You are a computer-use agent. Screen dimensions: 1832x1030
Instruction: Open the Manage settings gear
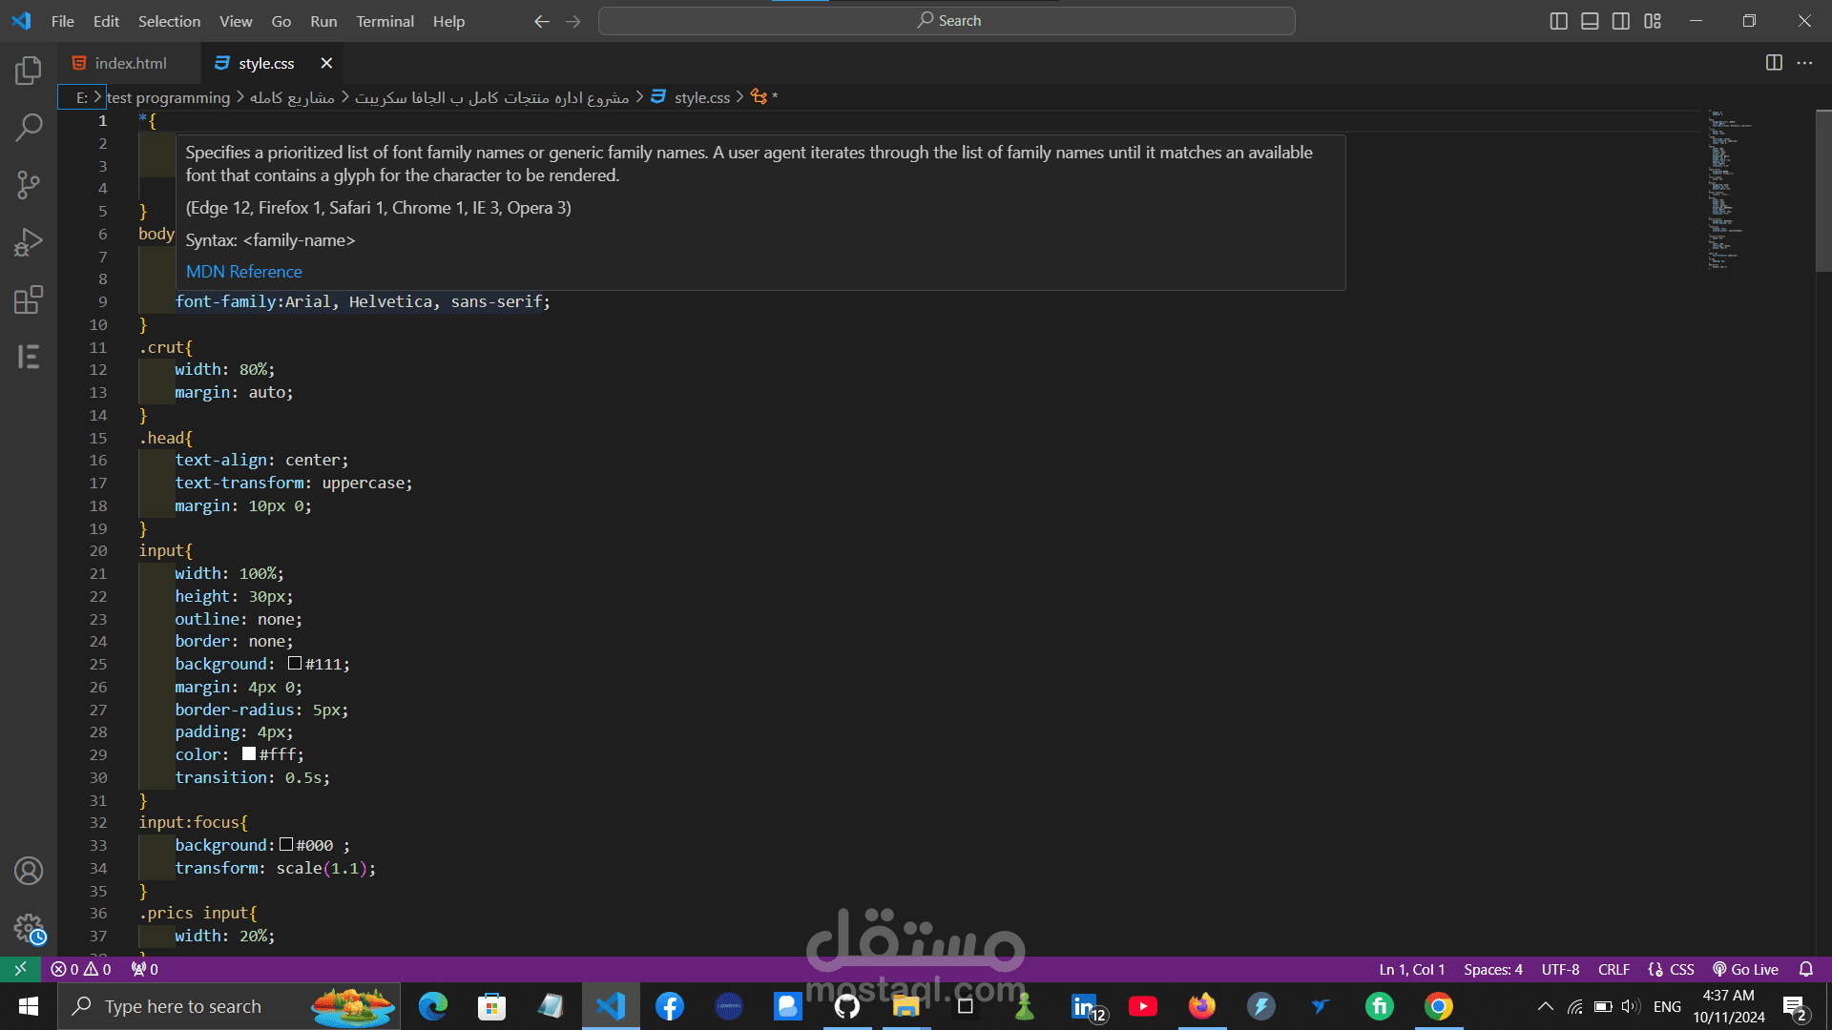coord(29,928)
